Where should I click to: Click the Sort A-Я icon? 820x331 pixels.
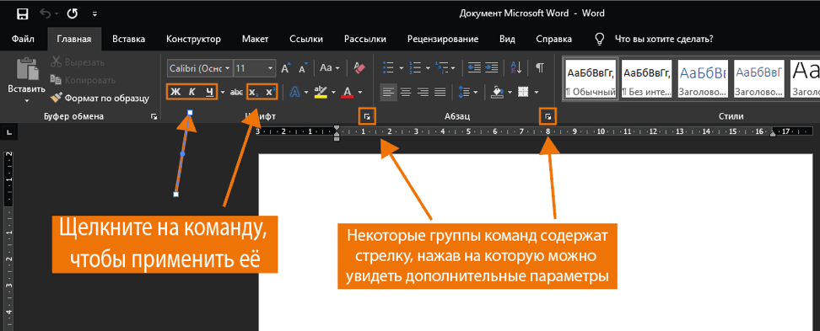[516, 68]
